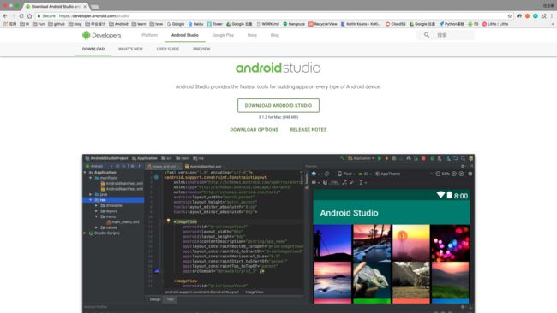The image size is (557, 313).
Task: Show hidden bookmarks with the overflow chevron
Action: 553,24
